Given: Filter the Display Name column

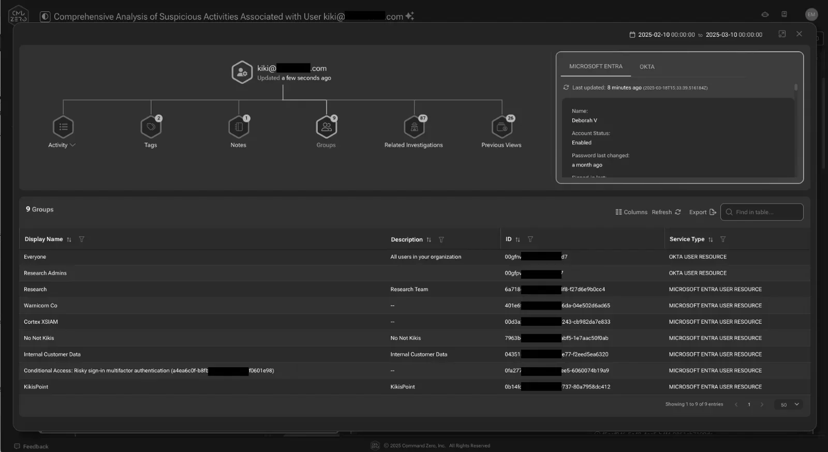Looking at the screenshot, I should pos(81,239).
